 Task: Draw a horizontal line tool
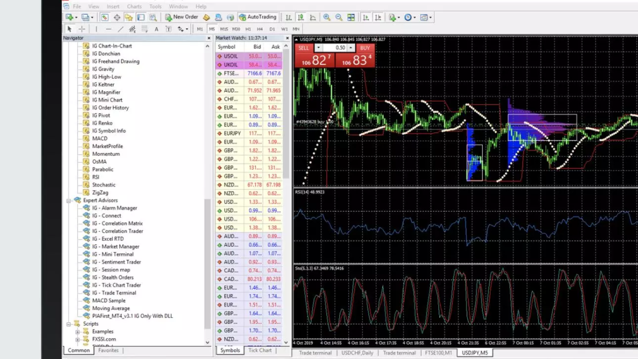[108, 29]
